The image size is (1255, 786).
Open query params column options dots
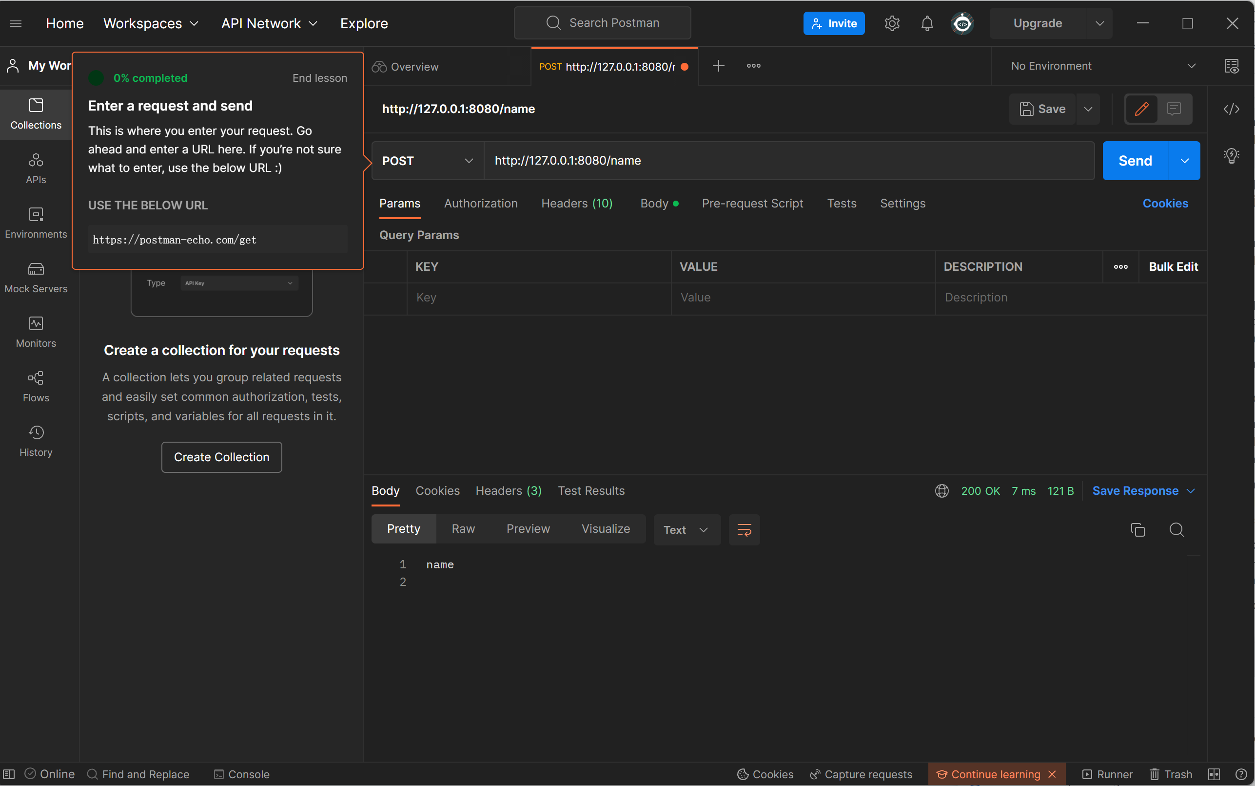pyautogui.click(x=1121, y=267)
